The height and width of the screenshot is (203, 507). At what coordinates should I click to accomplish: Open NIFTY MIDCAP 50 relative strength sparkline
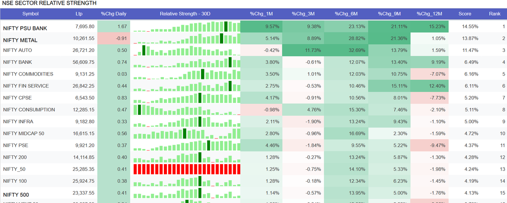[x=186, y=133]
